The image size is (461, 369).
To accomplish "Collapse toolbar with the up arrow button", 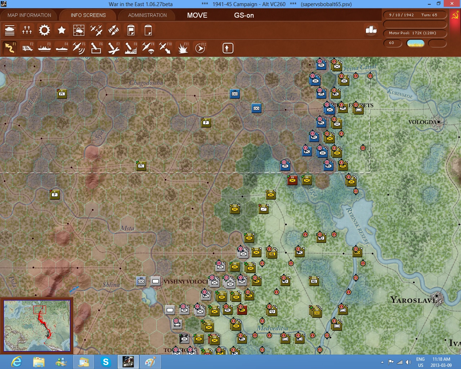I will 228,48.
